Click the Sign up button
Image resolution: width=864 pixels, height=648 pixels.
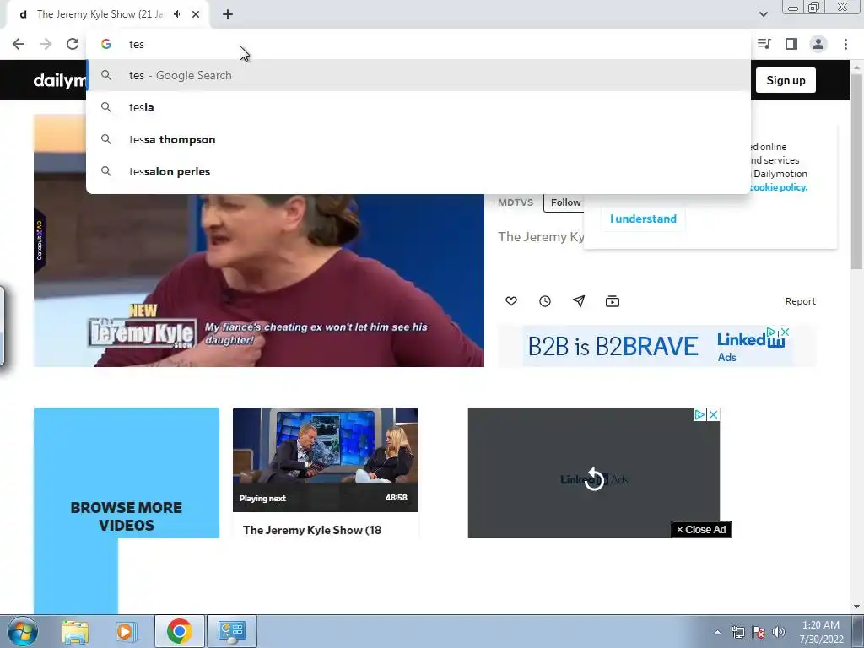(786, 80)
